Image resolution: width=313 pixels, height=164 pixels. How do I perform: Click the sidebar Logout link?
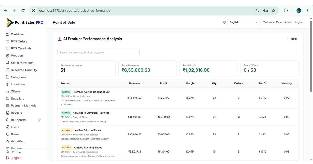tap(16, 158)
